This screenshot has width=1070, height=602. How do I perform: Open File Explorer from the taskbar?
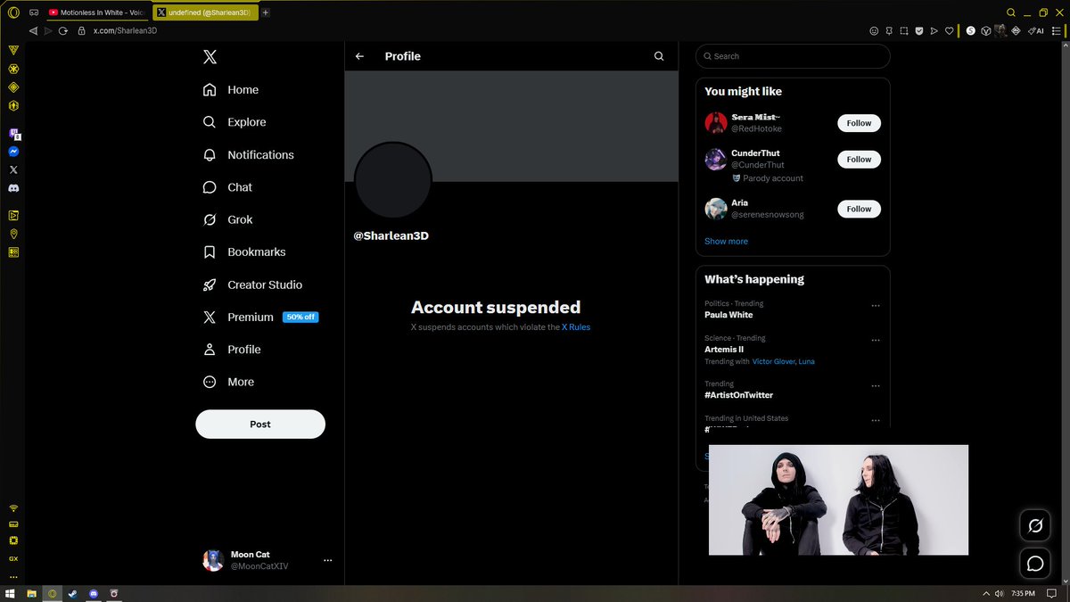pyautogui.click(x=31, y=593)
